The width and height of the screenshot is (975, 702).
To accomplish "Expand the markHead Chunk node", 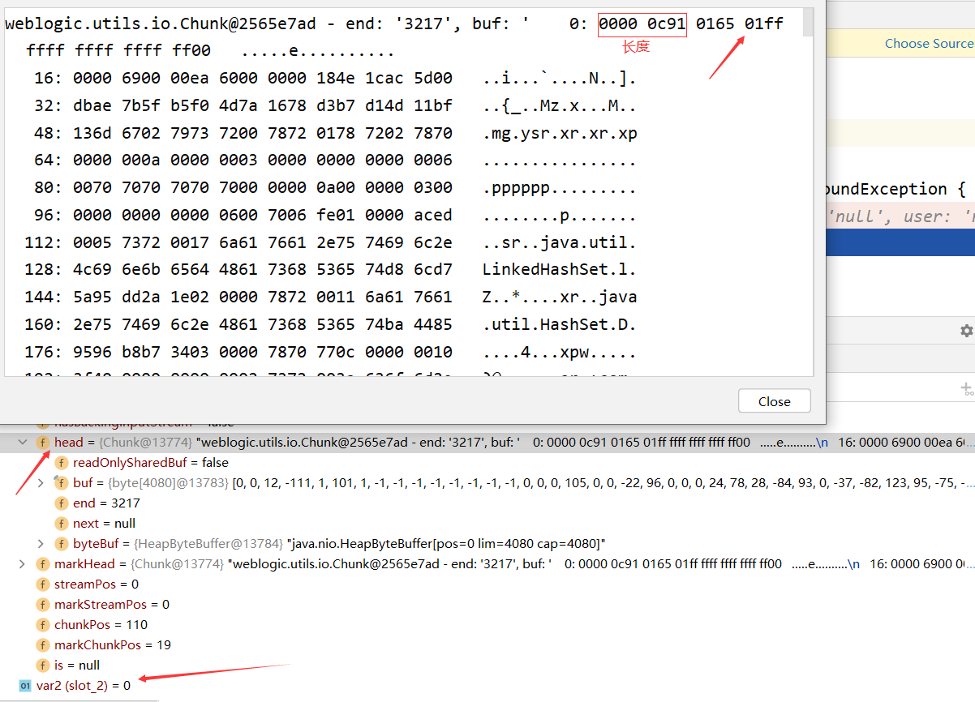I will [22, 564].
